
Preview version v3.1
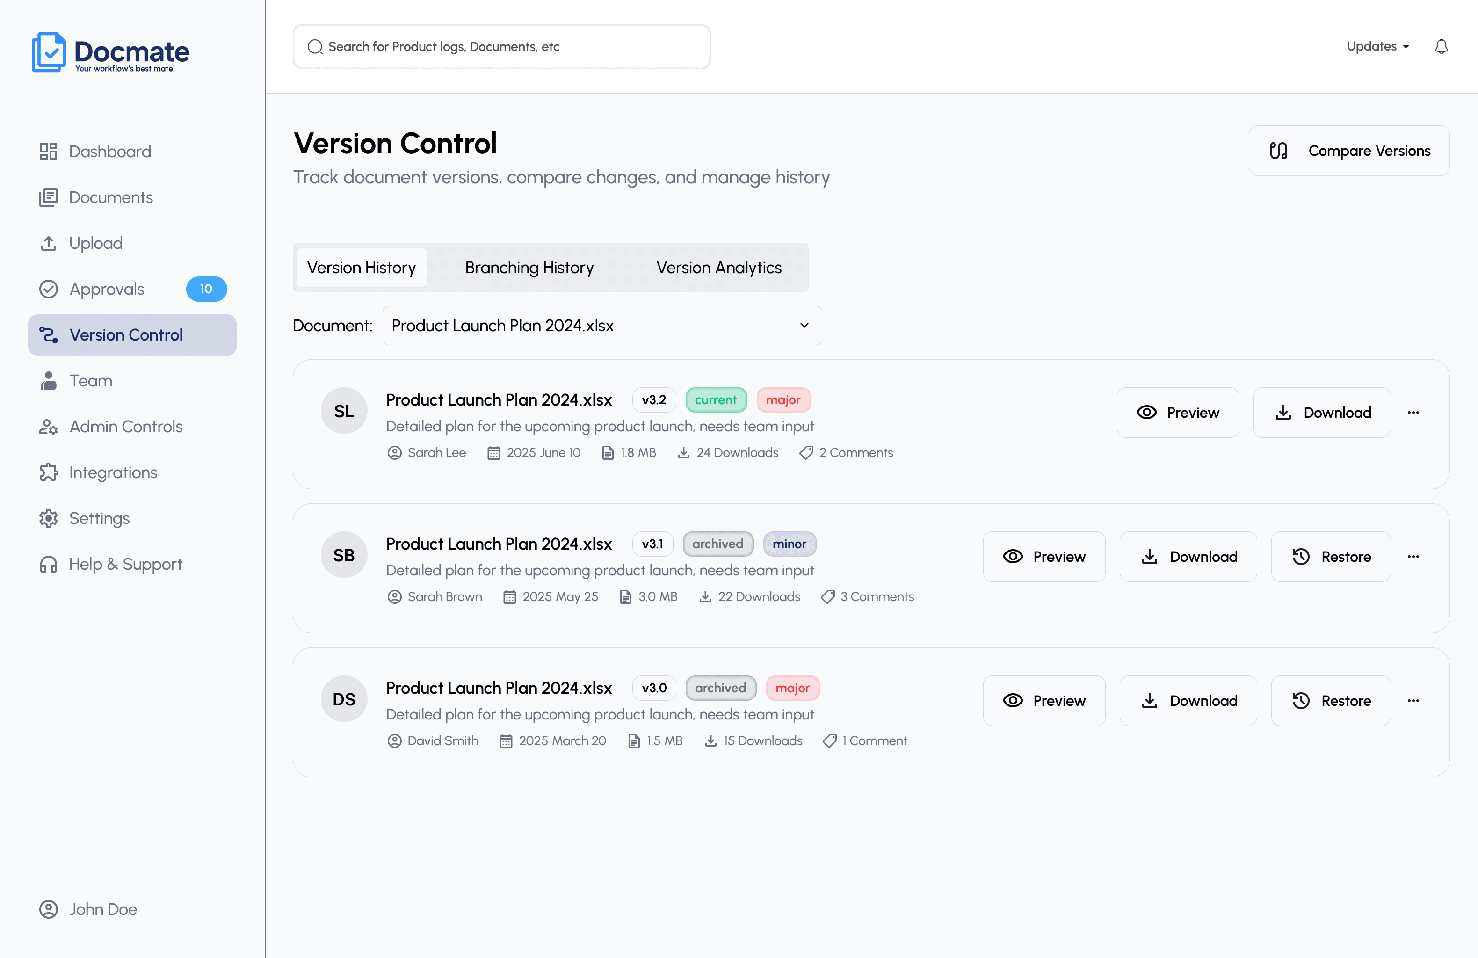click(x=1044, y=557)
